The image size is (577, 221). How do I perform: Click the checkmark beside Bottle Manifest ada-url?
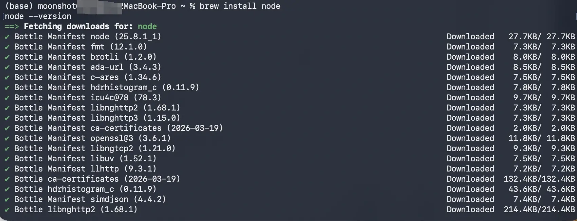coord(7,67)
